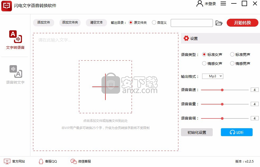
Task: Click the 点击添加文件或拖拽文件到此处 hint text
Action: 105,121
